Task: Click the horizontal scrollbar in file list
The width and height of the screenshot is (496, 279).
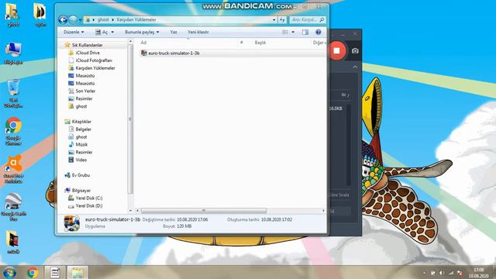Action: tap(203, 210)
